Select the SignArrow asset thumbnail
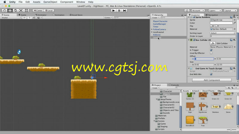Image resolution: width=239 pixels, height=134 pixels. click(203, 107)
